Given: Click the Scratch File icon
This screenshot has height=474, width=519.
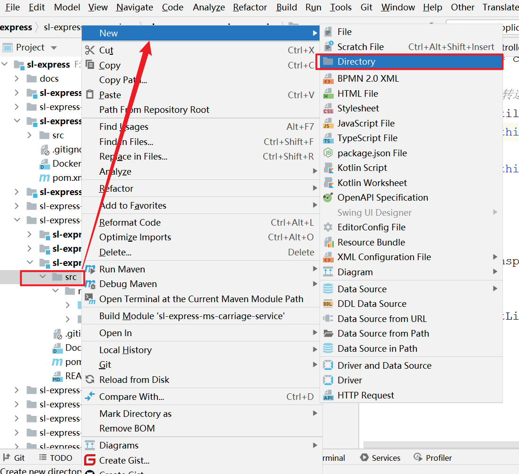Looking at the screenshot, I should tap(329, 46).
